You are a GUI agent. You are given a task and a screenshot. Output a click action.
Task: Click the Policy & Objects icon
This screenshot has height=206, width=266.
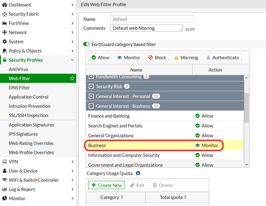click(x=5, y=51)
